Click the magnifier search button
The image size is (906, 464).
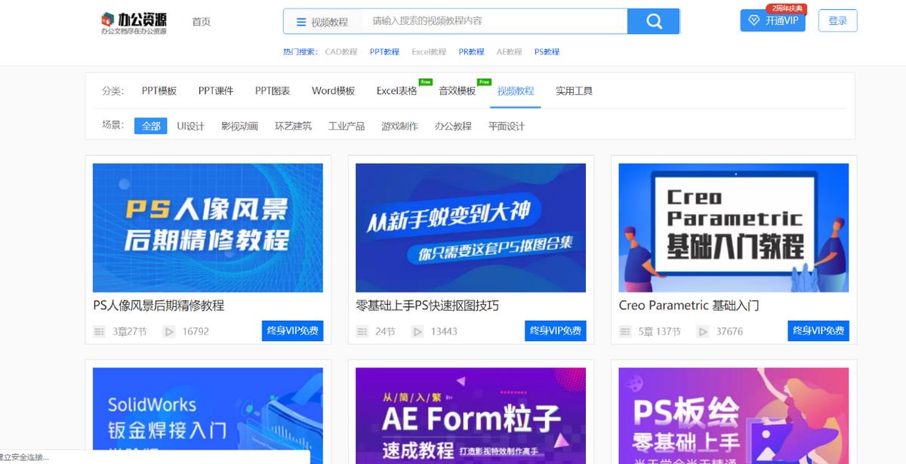(x=653, y=21)
